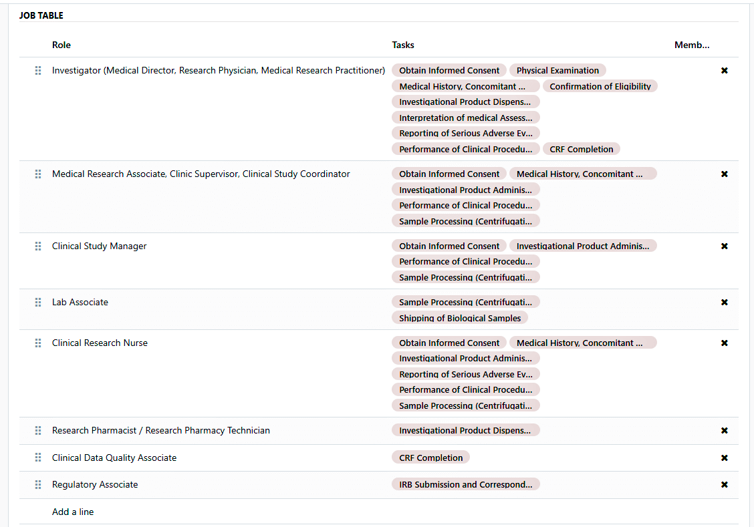Remove the Lab Associate row via its X icon
Viewport: 754px width, 527px height.
point(724,302)
